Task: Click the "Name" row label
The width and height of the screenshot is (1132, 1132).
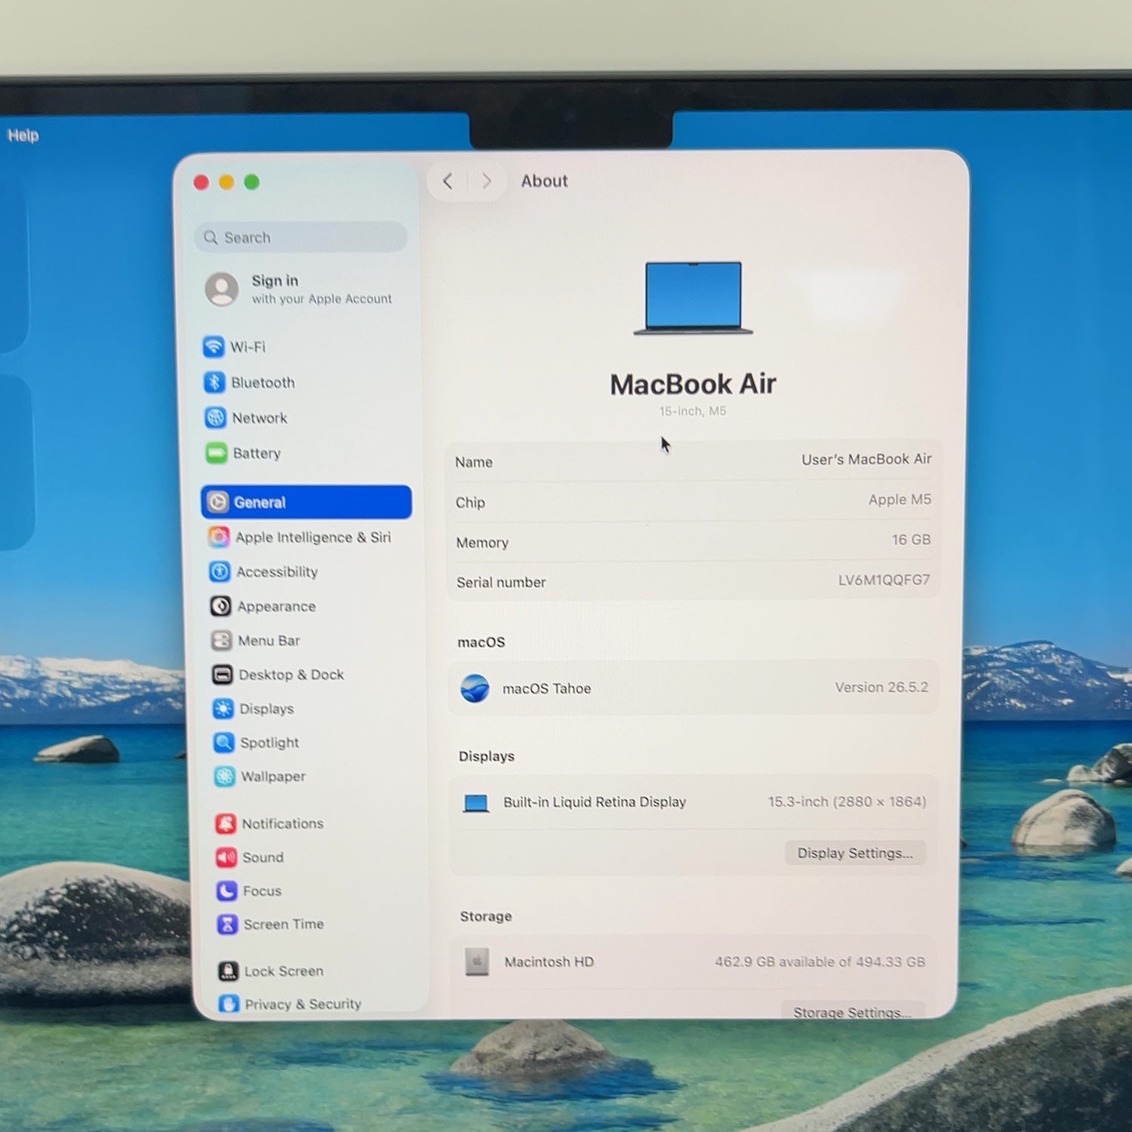Action: coord(474,462)
